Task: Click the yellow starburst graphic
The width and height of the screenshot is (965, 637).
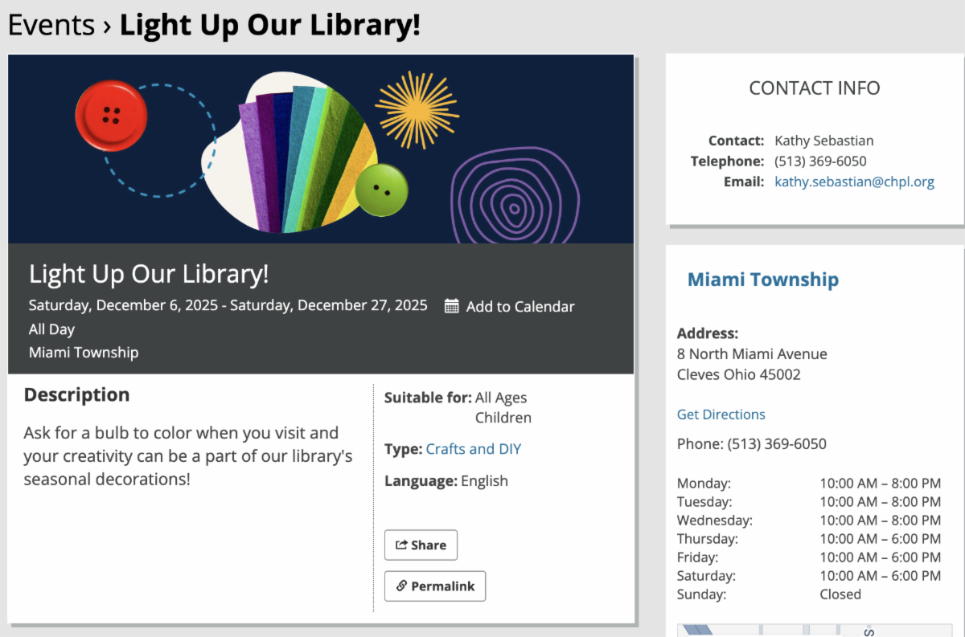Action: 417,110
